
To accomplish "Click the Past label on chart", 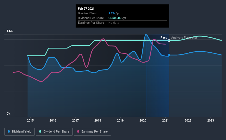I will coord(164,37).
